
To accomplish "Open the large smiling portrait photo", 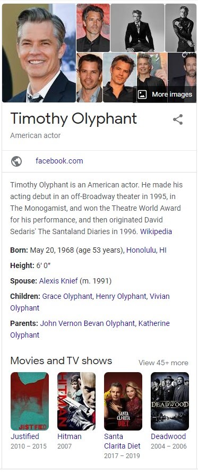I will 39,53.
